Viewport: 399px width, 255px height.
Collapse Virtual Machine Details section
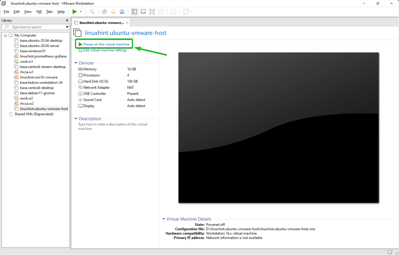tap(163, 219)
